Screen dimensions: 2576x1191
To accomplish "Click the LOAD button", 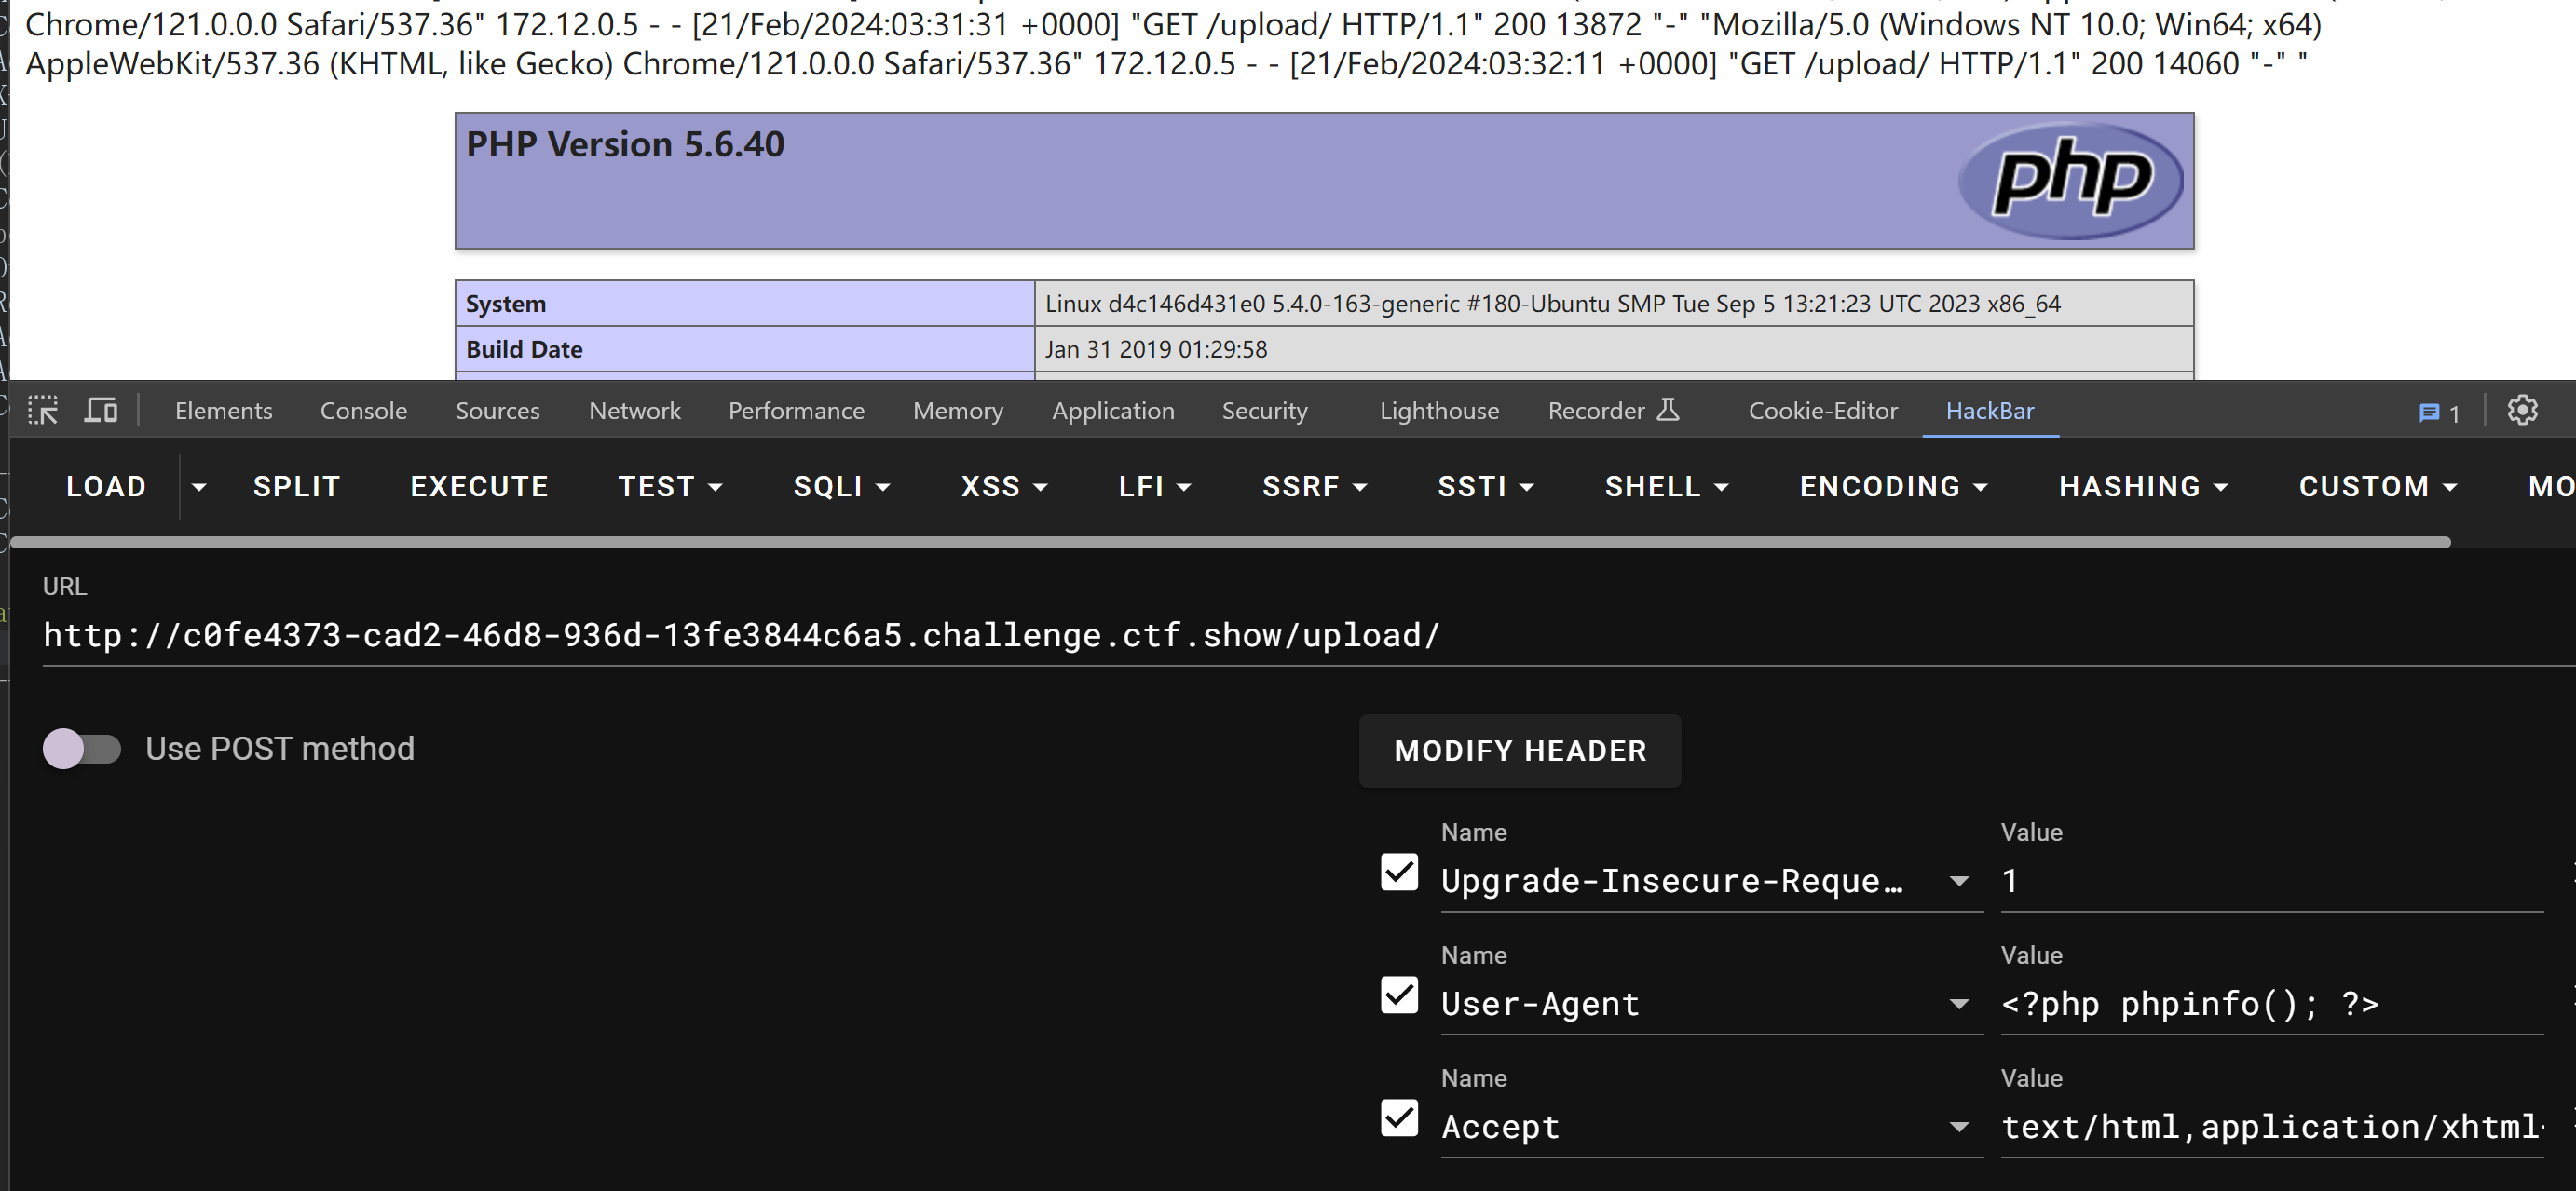I will pyautogui.click(x=106, y=487).
